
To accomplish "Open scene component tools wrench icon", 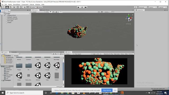I will point(99,12).
